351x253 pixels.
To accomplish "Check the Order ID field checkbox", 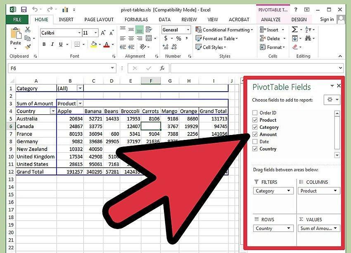I will coord(255,113).
